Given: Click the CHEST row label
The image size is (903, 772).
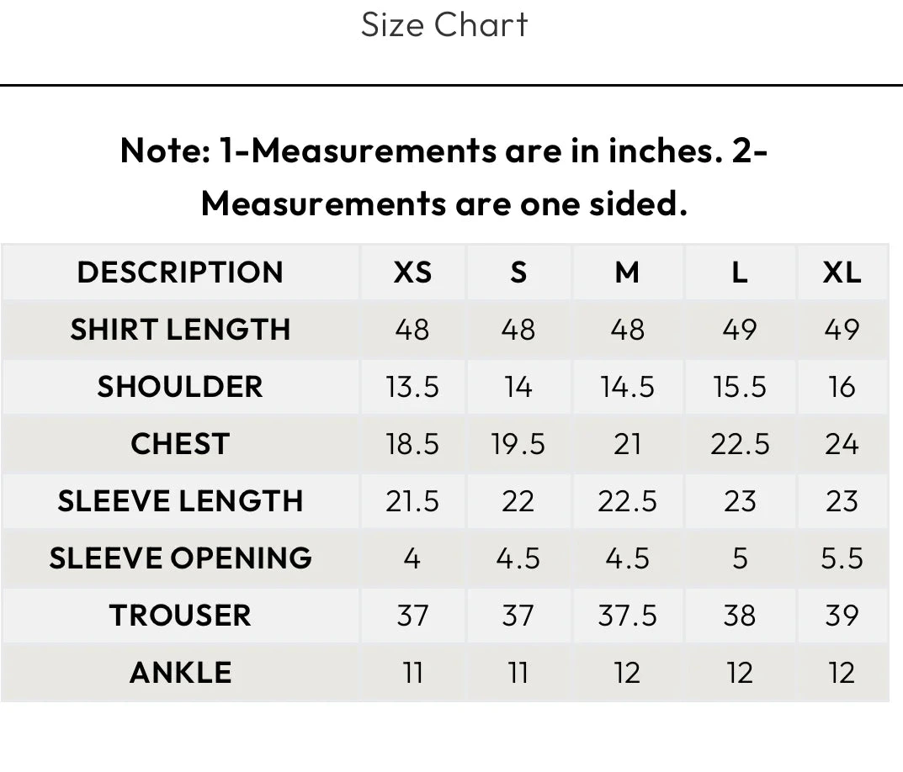Looking at the screenshot, I should tap(180, 444).
